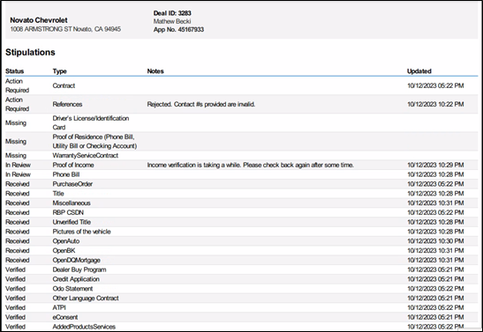Viewport: 483px width, 332px height.
Task: Click AddedProductsServices type
Action: pos(84,327)
